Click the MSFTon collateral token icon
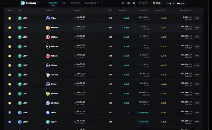The width and height of the screenshot is (212, 130). click(x=48, y=75)
